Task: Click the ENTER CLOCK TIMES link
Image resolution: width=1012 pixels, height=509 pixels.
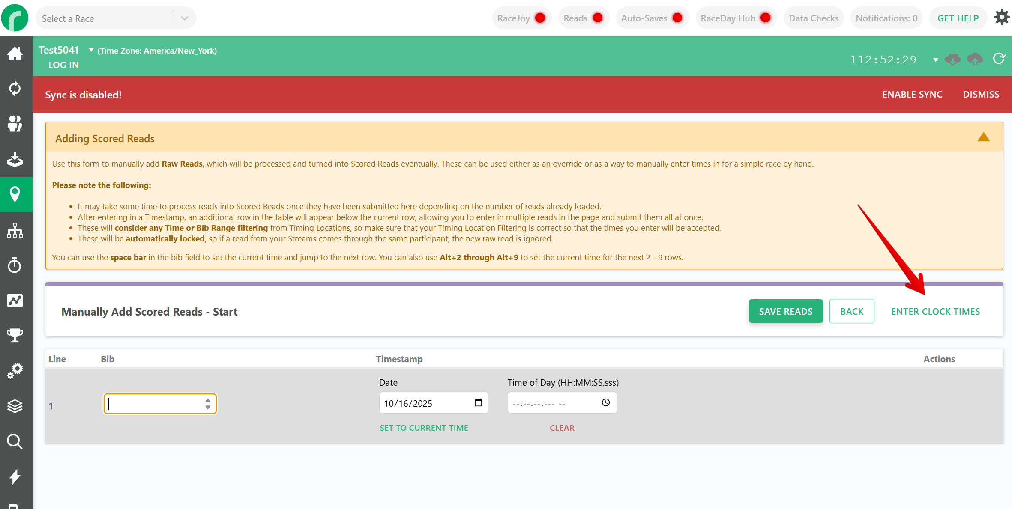Action: (x=935, y=311)
